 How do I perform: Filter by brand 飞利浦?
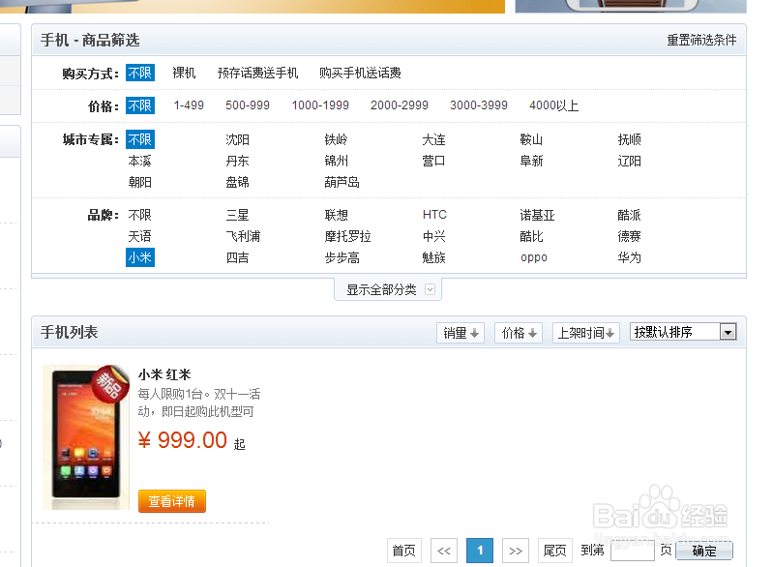click(243, 236)
